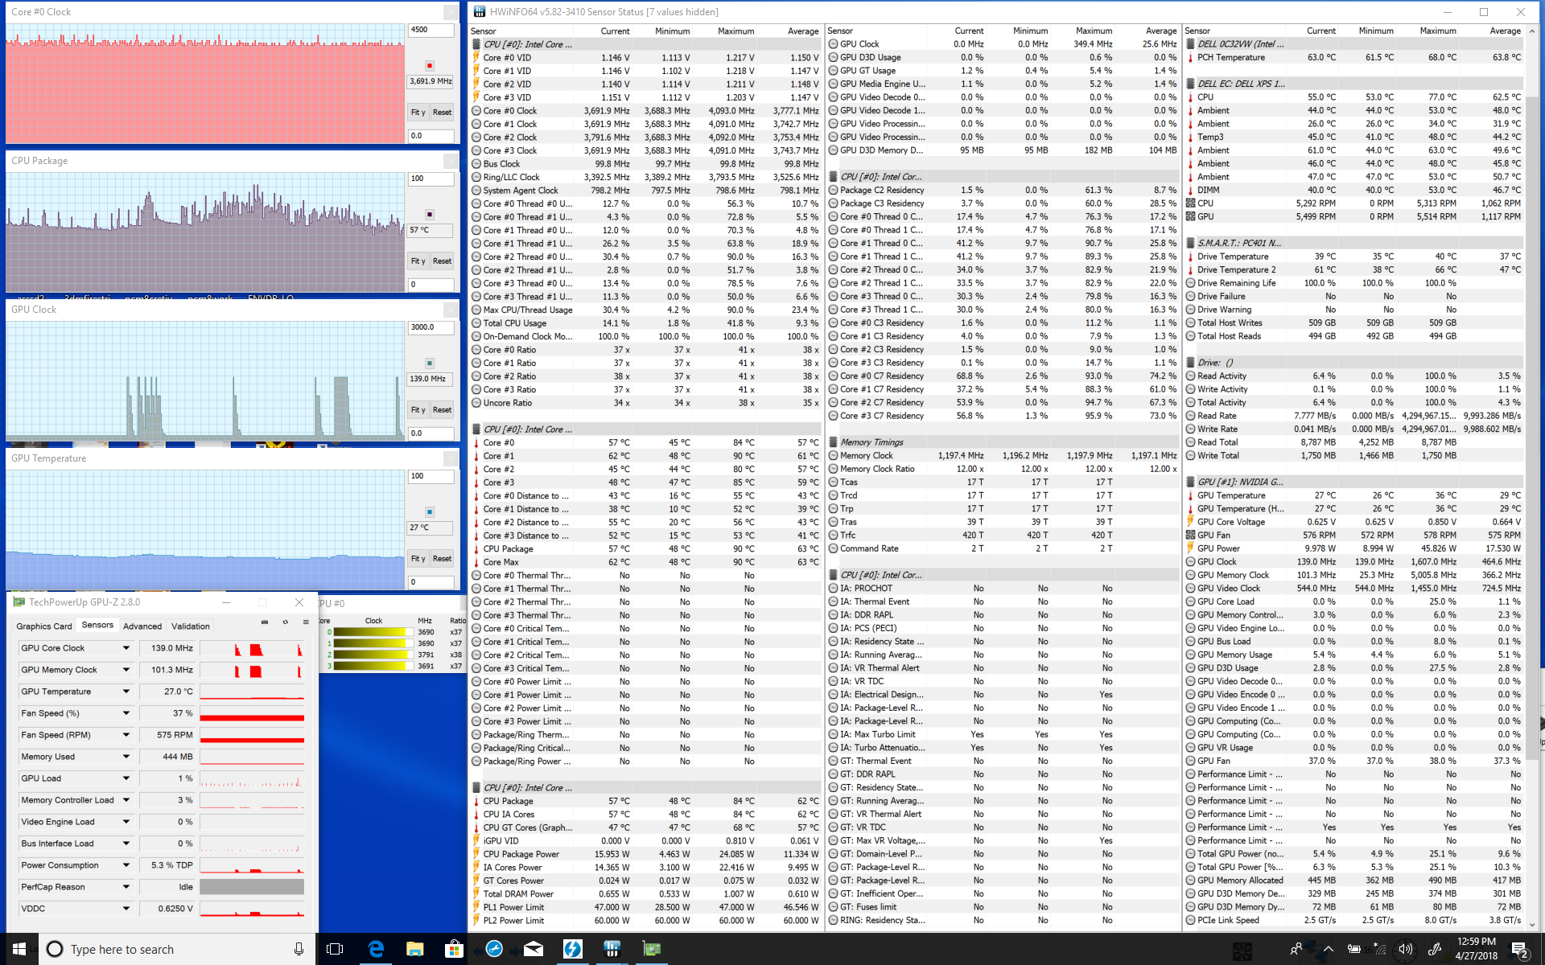Image resolution: width=1545 pixels, height=965 pixels.
Task: Expand PerfCap Reason dropdown arrow
Action: (126, 887)
